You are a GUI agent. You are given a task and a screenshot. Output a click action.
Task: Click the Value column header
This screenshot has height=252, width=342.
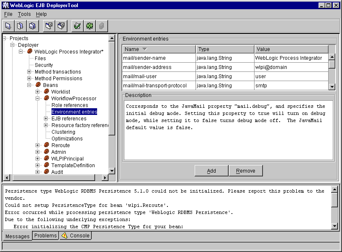click(x=291, y=49)
